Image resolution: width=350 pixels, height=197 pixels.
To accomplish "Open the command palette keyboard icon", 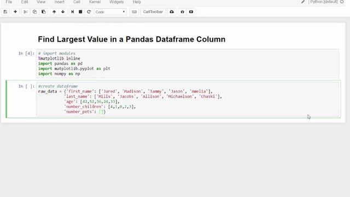I will point(134,12).
